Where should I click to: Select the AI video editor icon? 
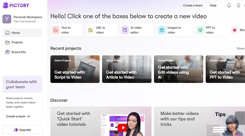point(125,30)
